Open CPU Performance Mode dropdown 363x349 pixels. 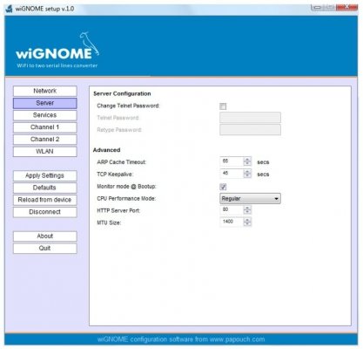250,199
